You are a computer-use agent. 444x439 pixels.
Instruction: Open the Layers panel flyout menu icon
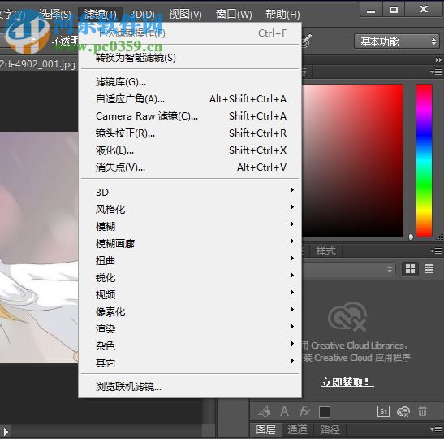pyautogui.click(x=437, y=429)
